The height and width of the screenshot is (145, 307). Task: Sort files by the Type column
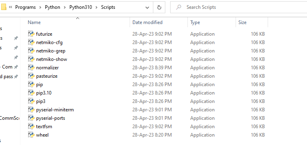[x=195, y=22]
